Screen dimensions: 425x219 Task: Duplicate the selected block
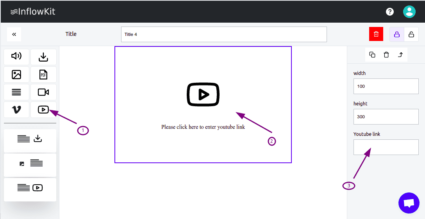tap(372, 55)
